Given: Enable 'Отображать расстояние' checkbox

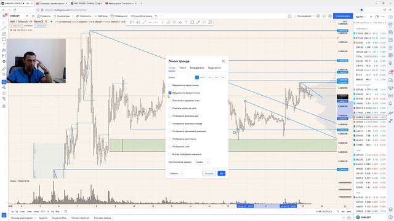Looking at the screenshot, I should [x=170, y=139].
